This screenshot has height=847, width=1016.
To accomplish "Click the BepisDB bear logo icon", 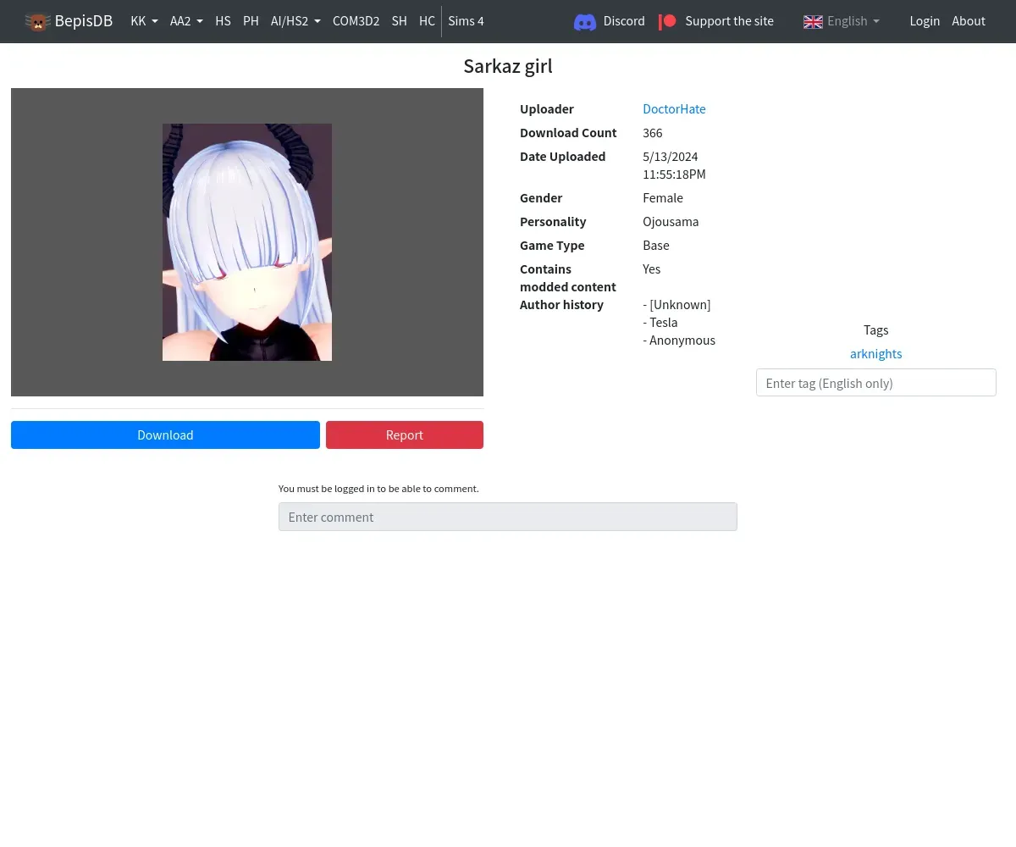I will tap(37, 21).
